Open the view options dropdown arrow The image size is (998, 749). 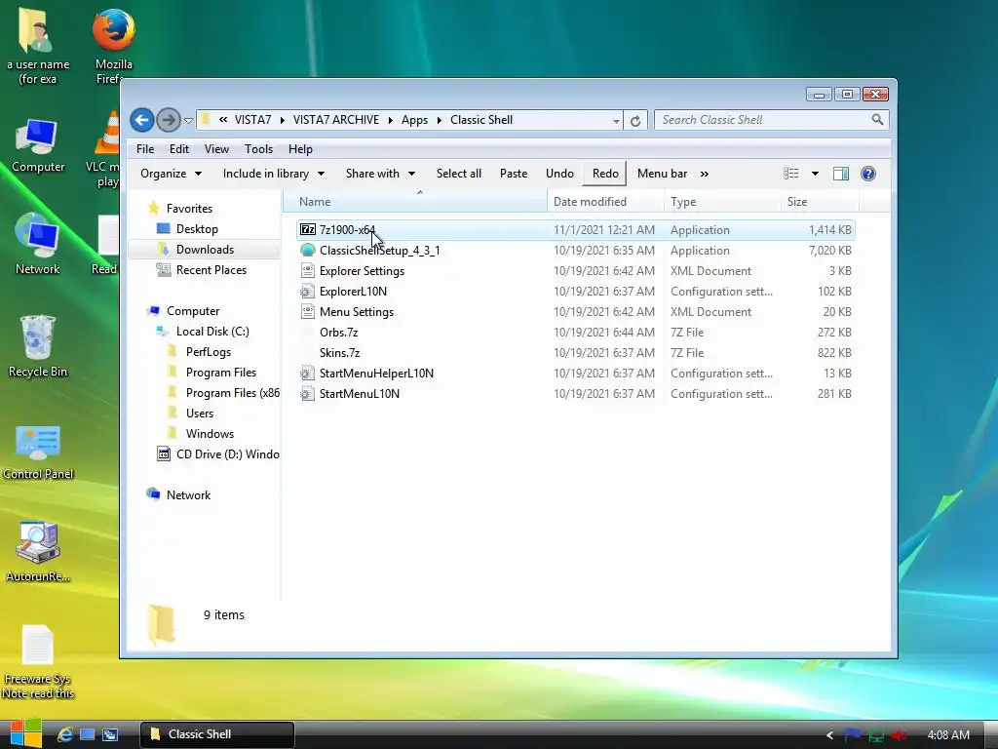click(815, 174)
